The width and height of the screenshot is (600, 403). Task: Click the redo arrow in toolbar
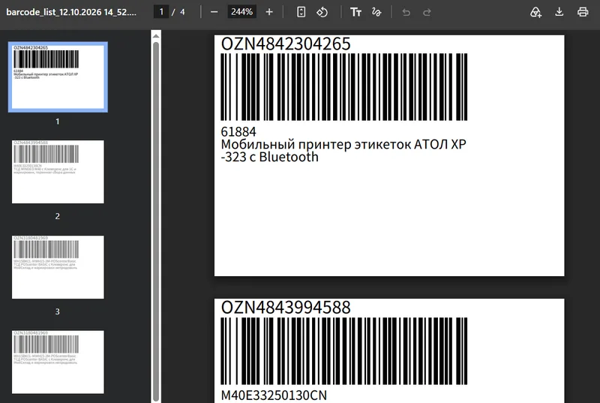click(x=427, y=13)
